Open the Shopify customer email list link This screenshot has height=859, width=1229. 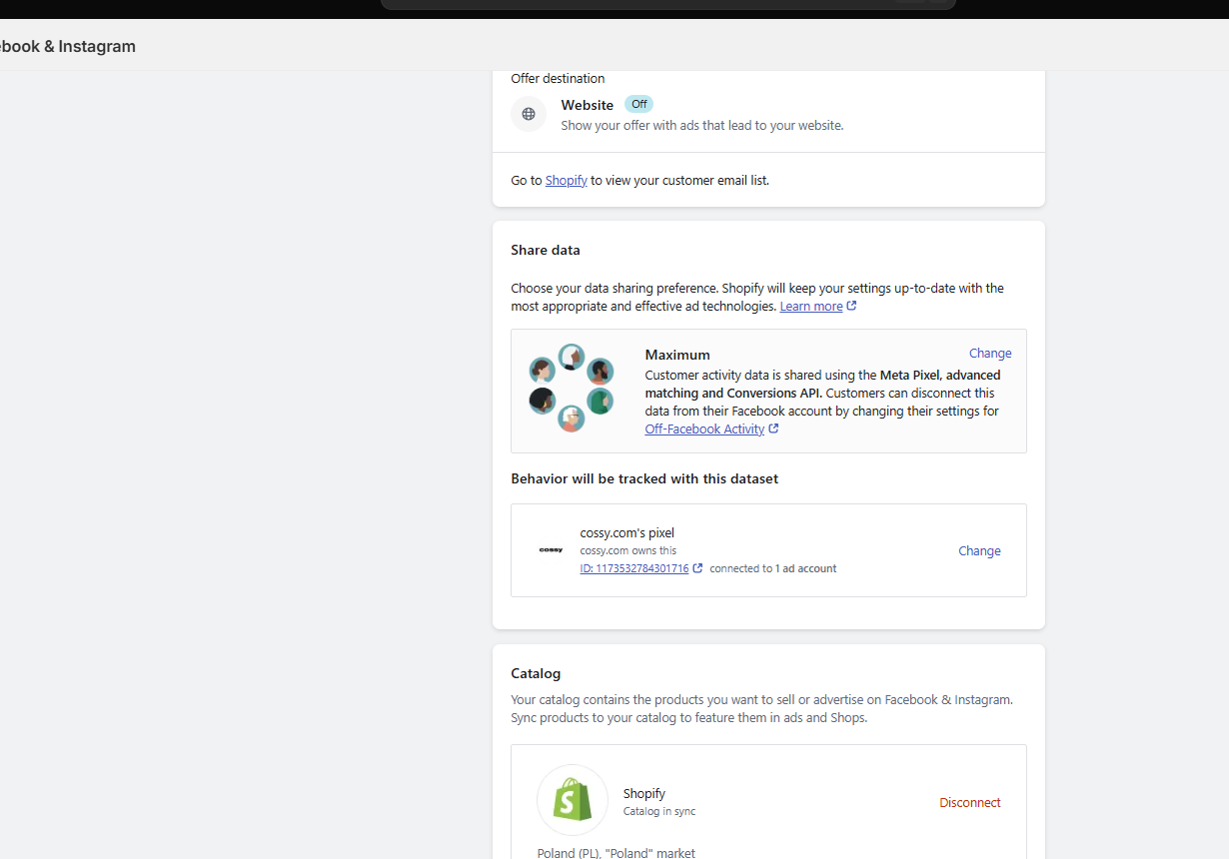click(566, 181)
